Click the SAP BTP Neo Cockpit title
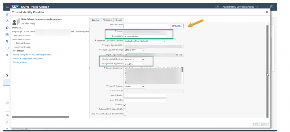Image resolution: width=290 pixels, height=132 pixels. 35,7
